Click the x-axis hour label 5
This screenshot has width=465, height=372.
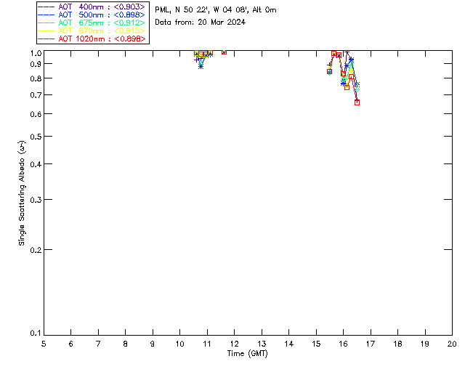coord(44,344)
